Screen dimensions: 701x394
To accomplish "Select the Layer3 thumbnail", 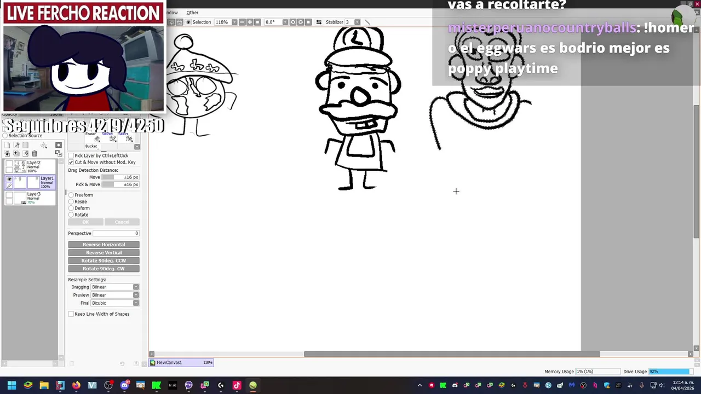I will click(20, 198).
